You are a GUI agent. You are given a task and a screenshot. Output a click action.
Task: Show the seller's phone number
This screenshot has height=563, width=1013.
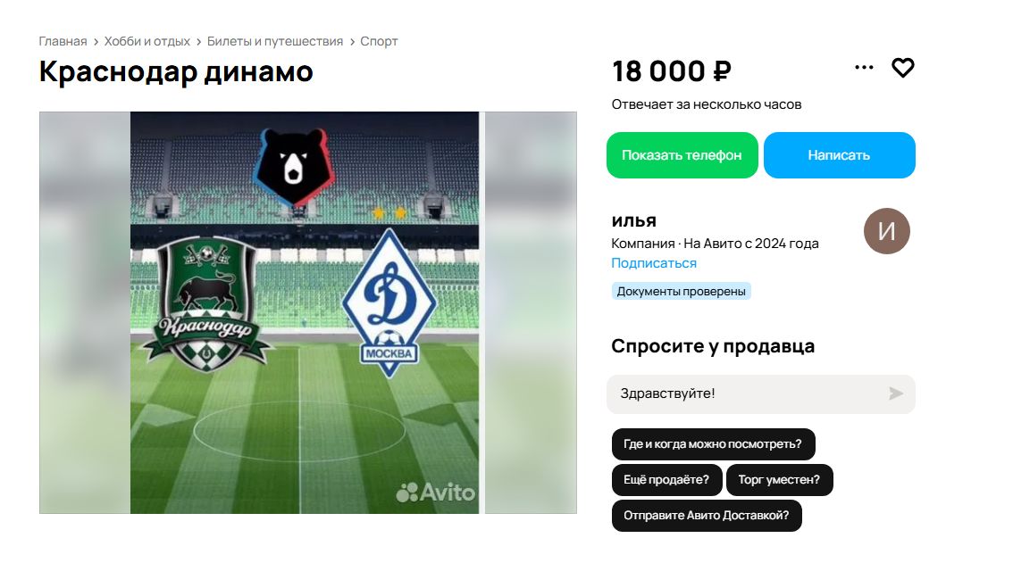coord(682,155)
